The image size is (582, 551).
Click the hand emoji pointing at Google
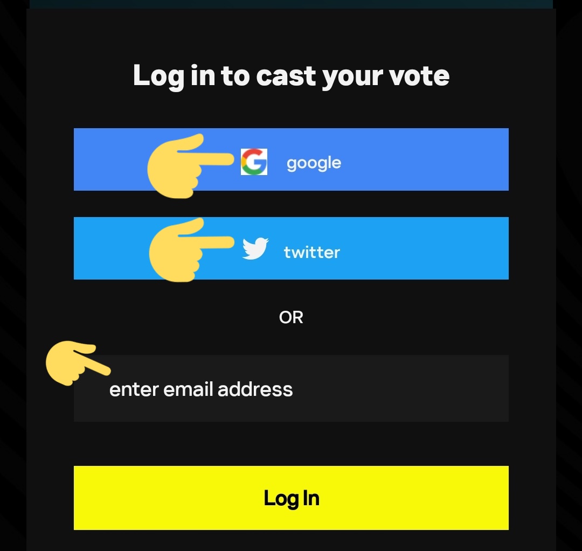[190, 166]
